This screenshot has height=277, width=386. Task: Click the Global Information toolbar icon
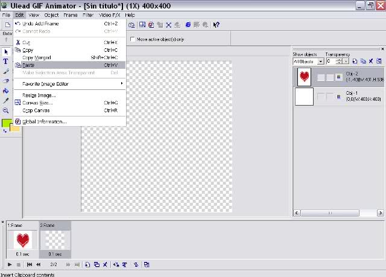151,25
